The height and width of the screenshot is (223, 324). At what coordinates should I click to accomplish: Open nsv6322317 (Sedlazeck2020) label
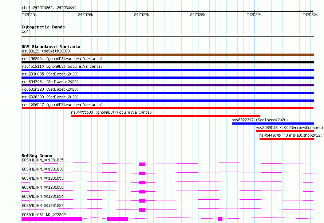pos(260,120)
